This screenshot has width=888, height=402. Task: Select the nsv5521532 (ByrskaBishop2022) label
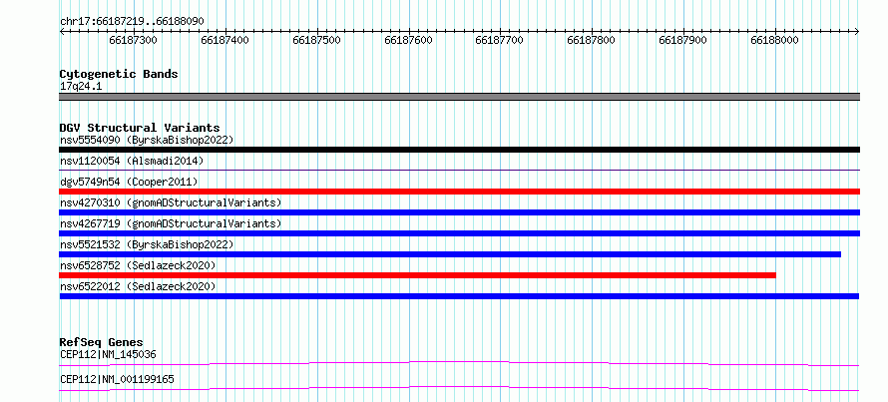tap(147, 244)
